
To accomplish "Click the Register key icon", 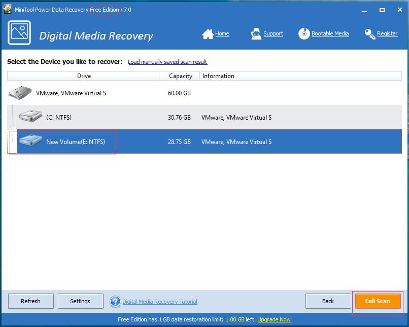I will point(370,34).
